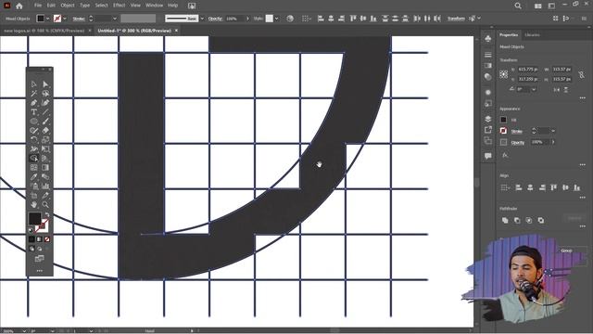593x334 pixels.
Task: Select the Pen tool
Action: [33, 103]
